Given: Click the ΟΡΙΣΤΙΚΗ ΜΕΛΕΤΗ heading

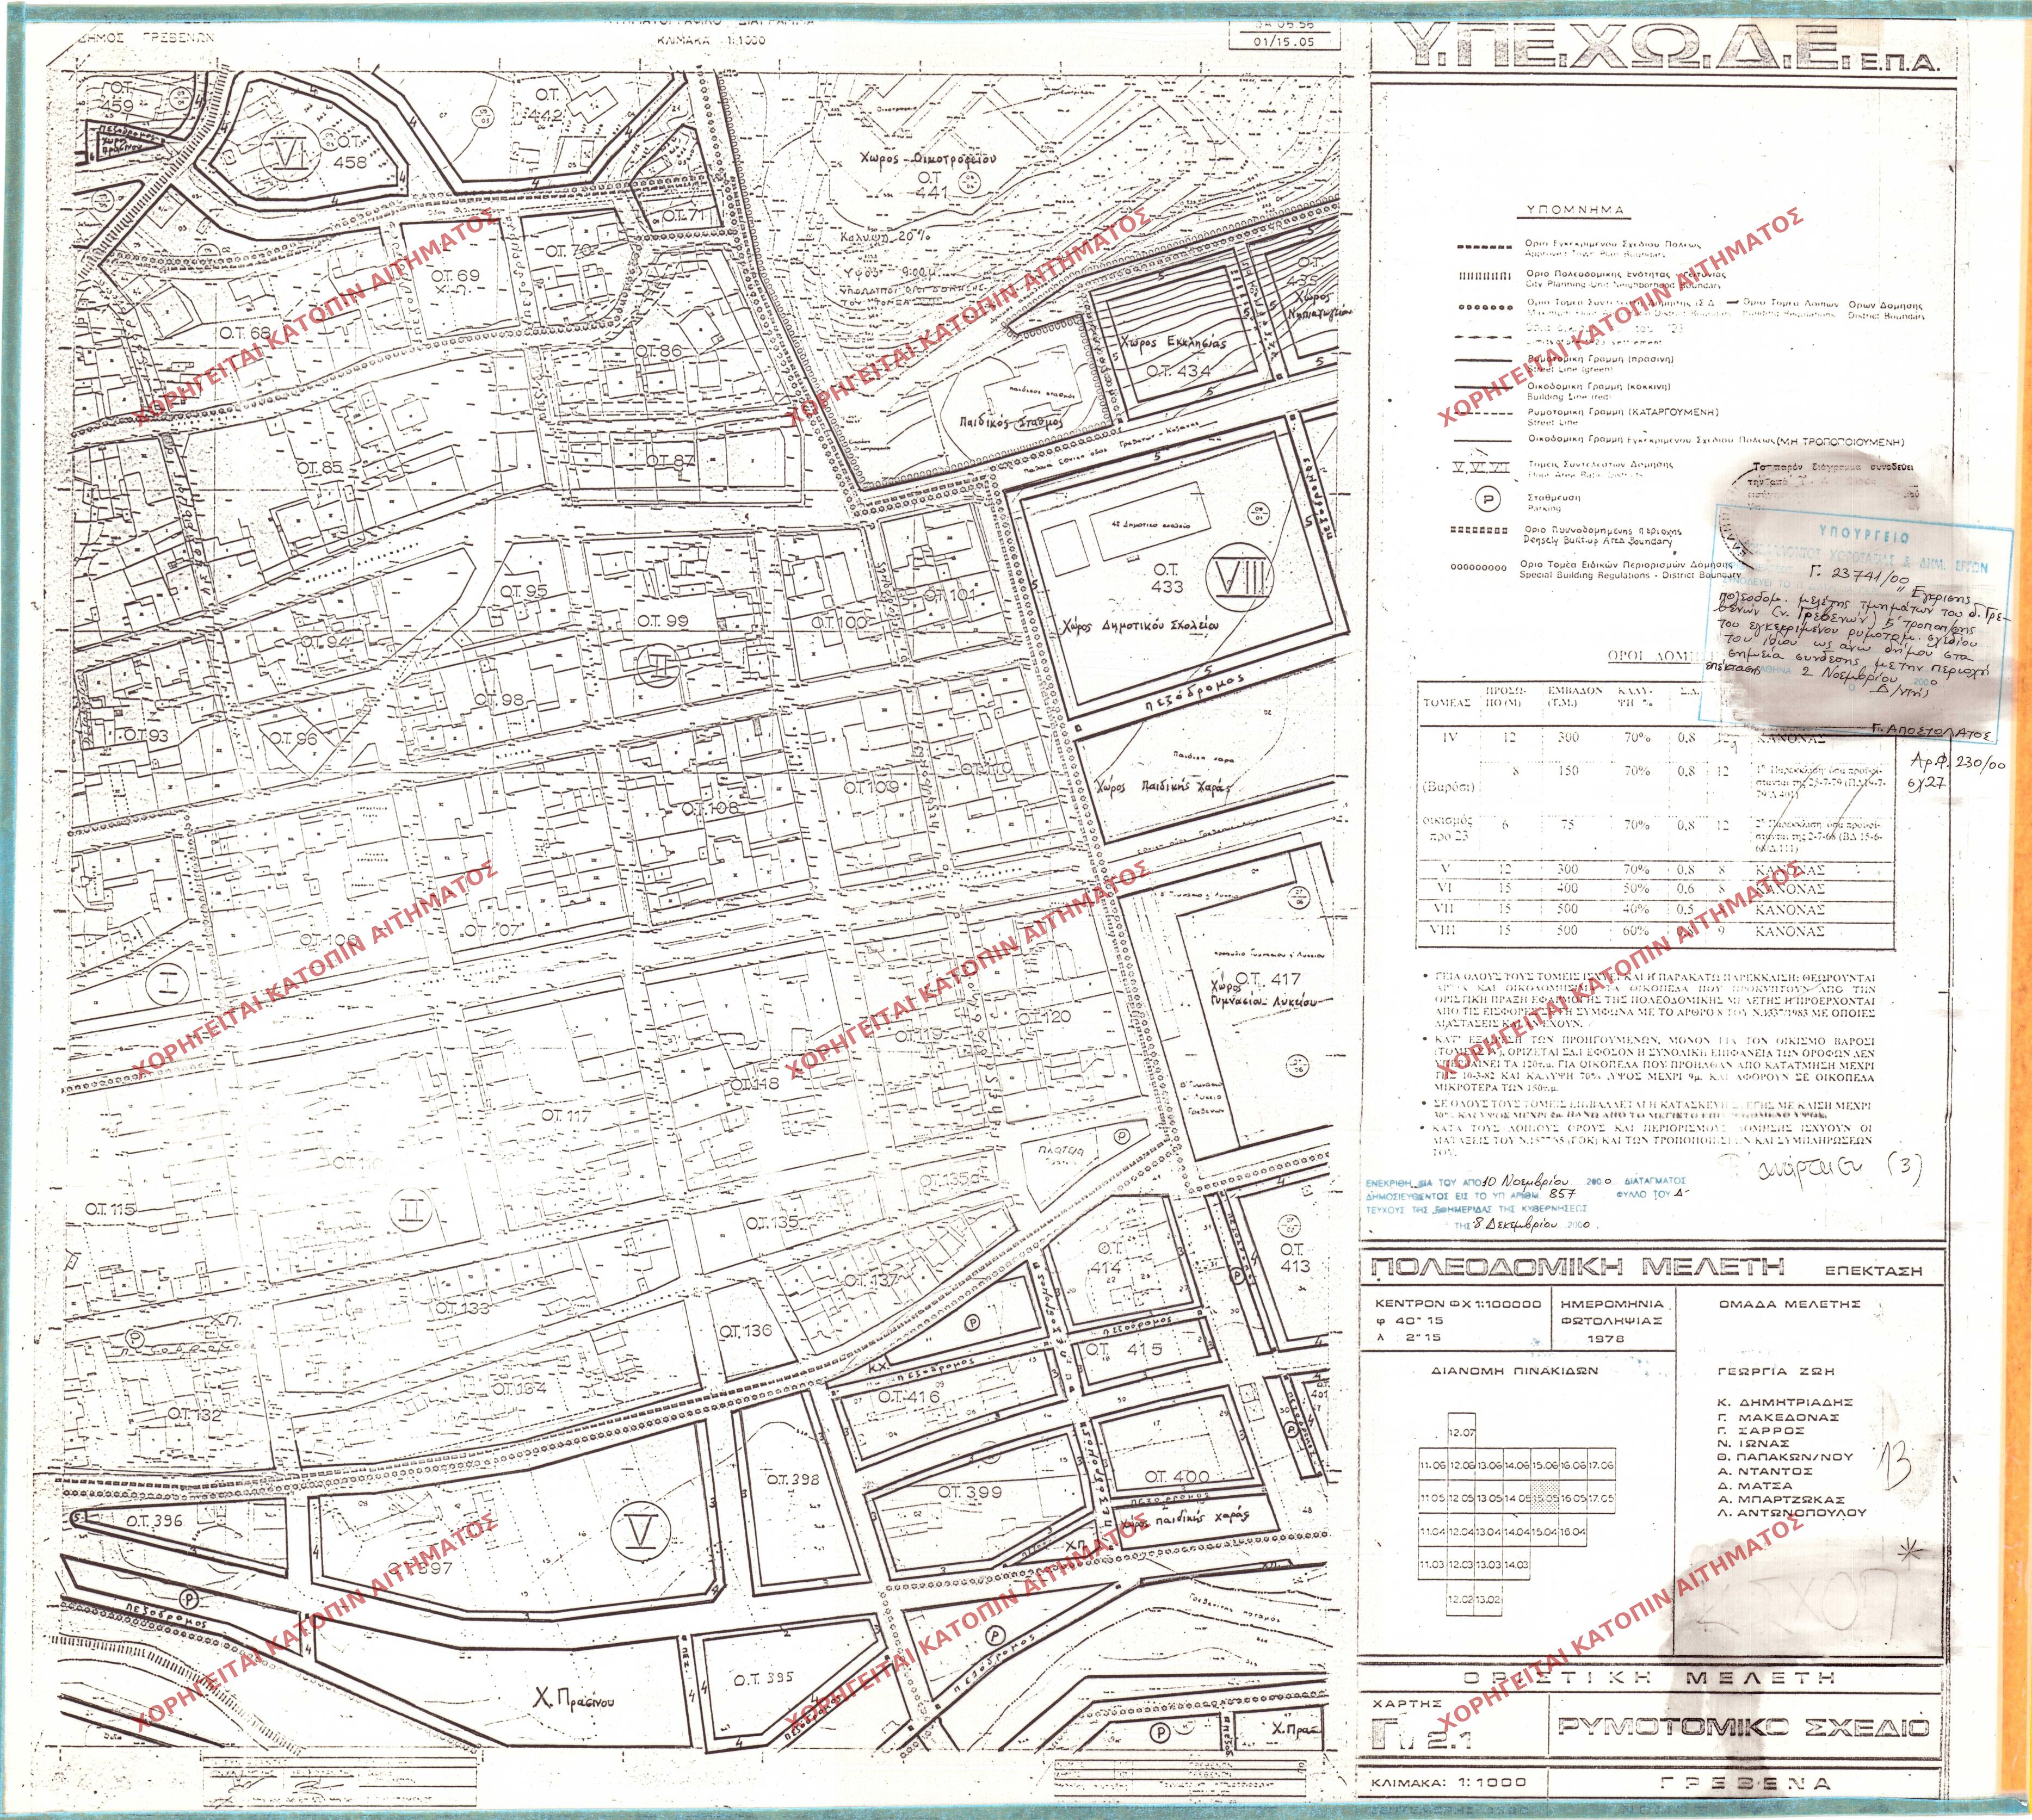Looking at the screenshot, I should pyautogui.click(x=1649, y=1677).
